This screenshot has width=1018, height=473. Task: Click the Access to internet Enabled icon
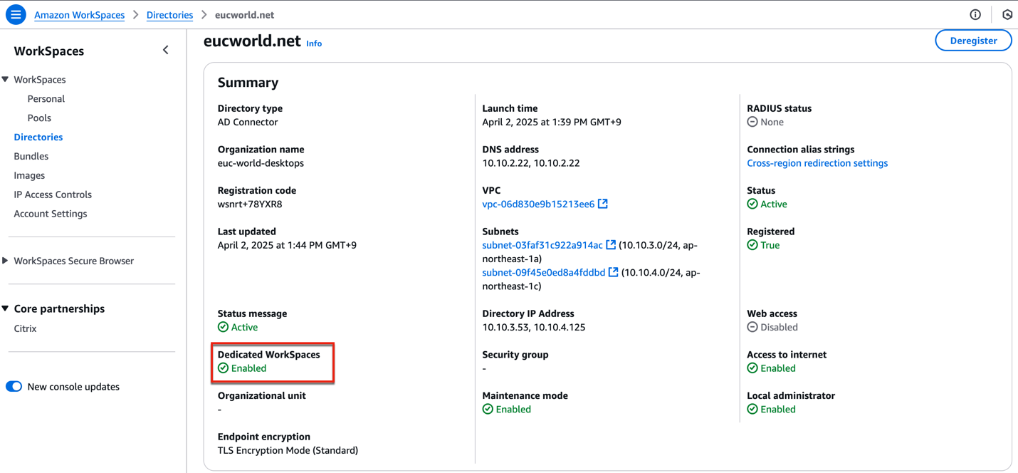click(752, 368)
